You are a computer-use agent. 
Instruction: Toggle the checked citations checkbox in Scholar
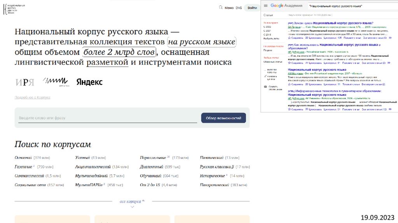pyautogui.click(x=265, y=76)
